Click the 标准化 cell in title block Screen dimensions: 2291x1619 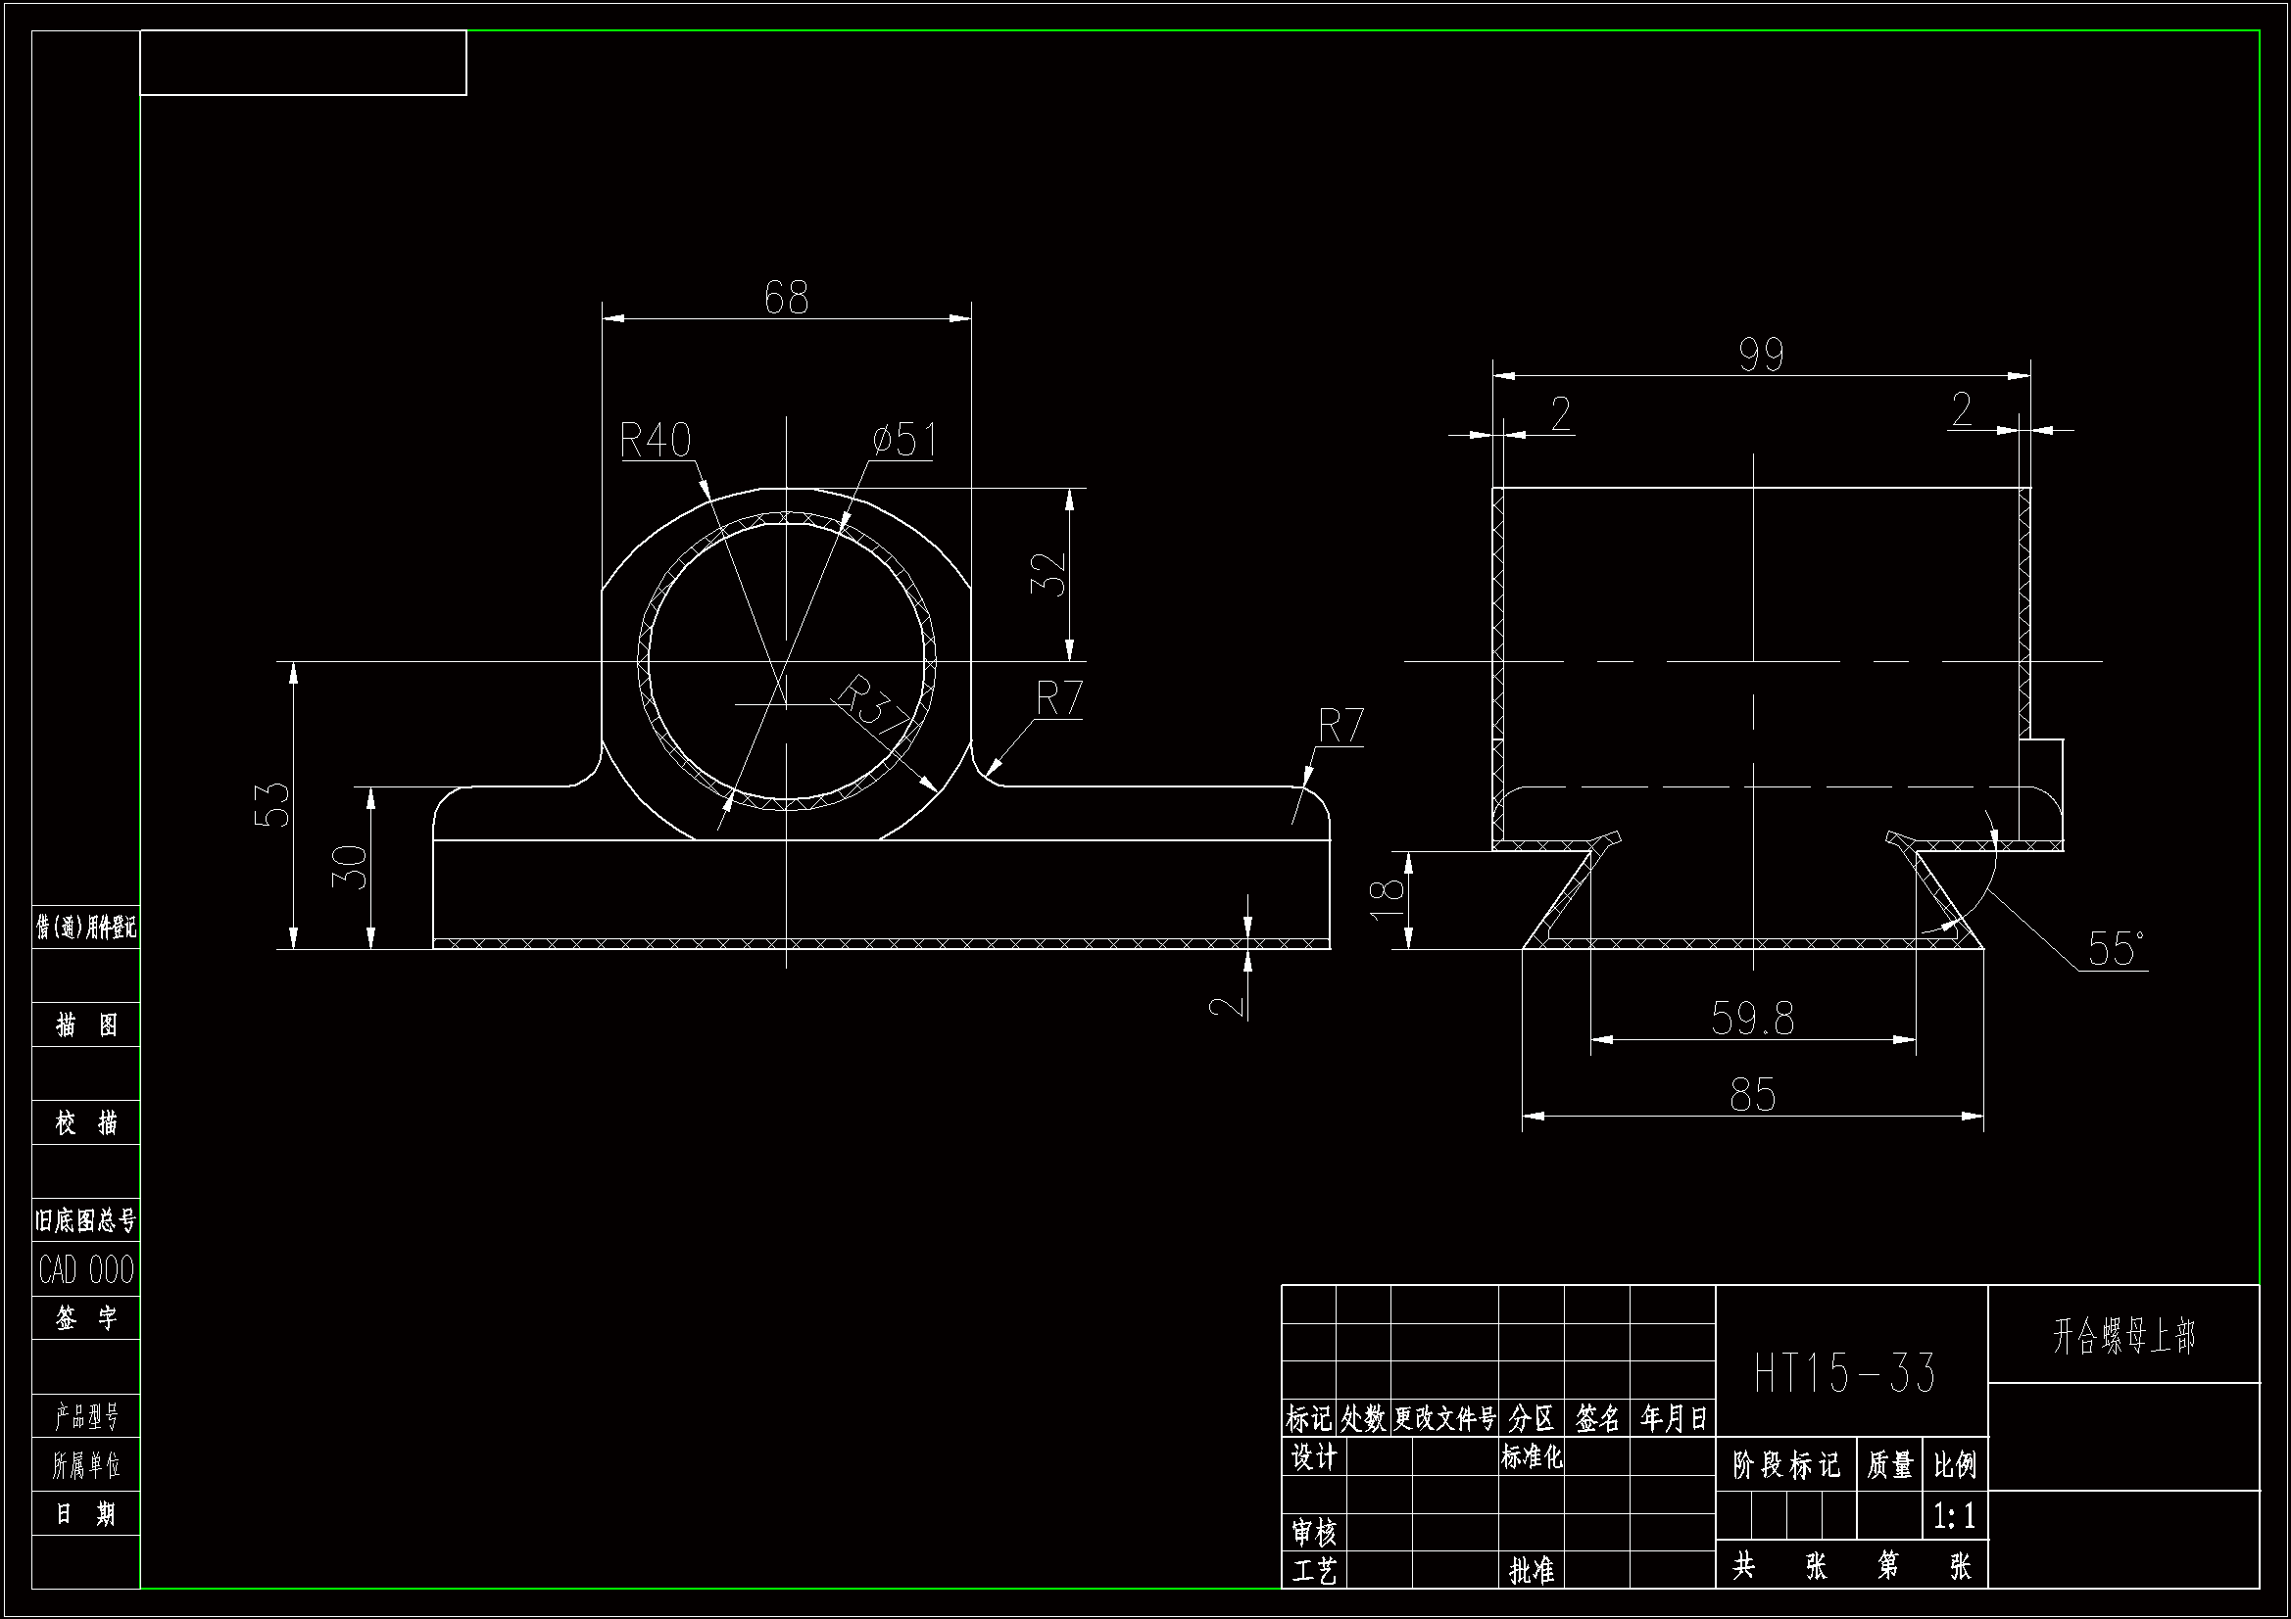tap(1531, 1457)
